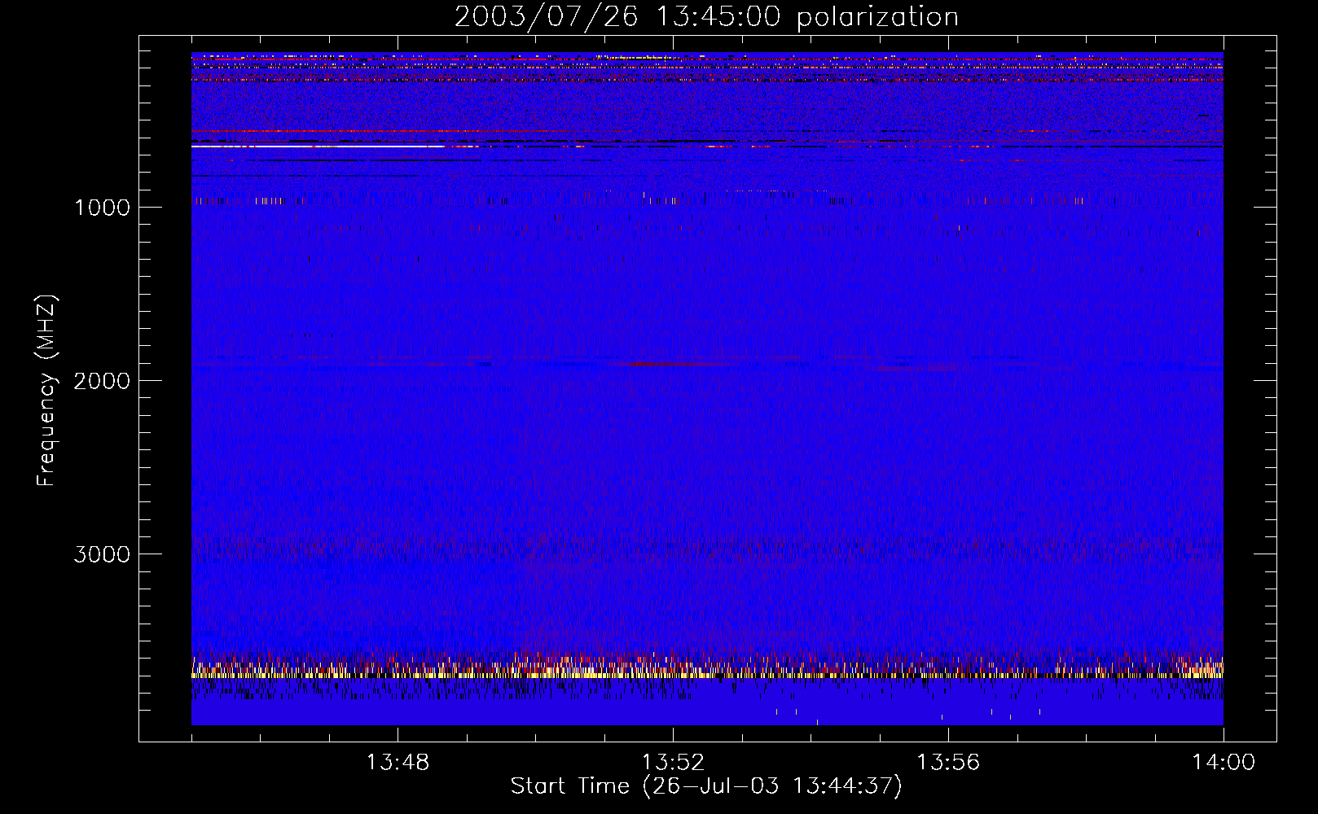Image resolution: width=1318 pixels, height=814 pixels.
Task: Click the 13:52 time tick label
Action: pos(673,763)
